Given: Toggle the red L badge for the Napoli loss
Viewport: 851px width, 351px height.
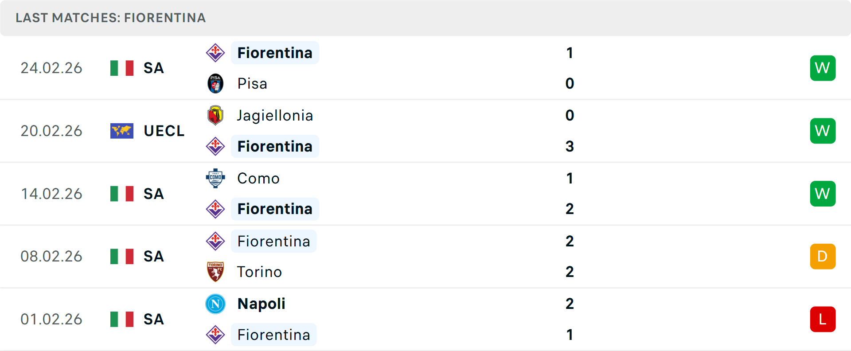Looking at the screenshot, I should point(823,319).
